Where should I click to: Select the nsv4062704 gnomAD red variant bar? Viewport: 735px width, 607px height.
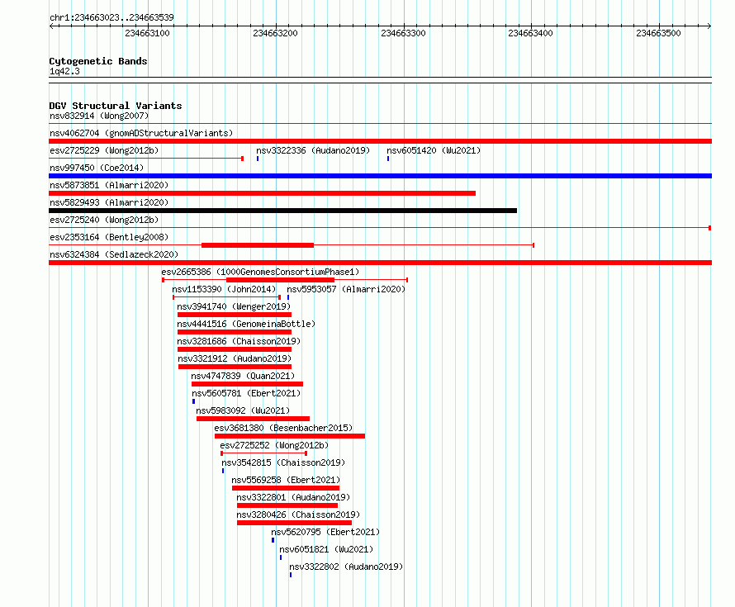[380, 141]
